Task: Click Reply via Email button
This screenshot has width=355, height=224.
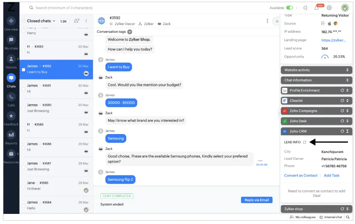Action: click(x=257, y=200)
